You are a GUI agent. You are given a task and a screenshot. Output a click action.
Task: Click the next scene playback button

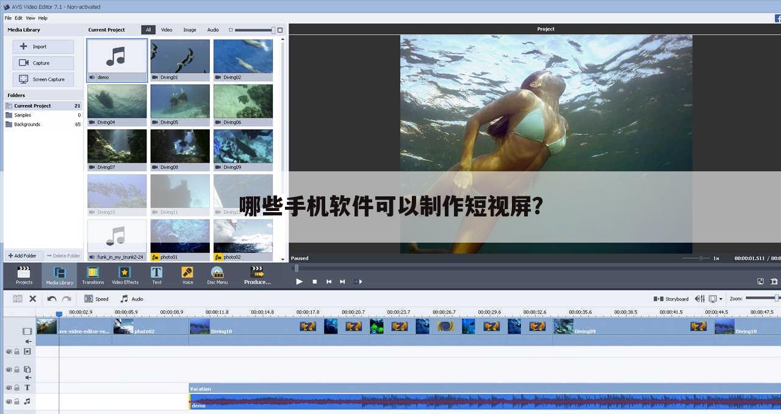pyautogui.click(x=358, y=282)
